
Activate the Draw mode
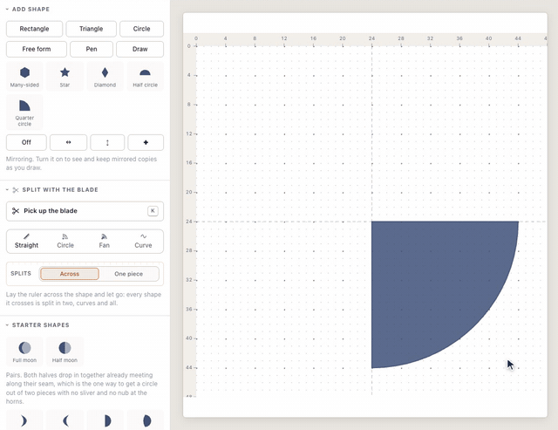(139, 49)
